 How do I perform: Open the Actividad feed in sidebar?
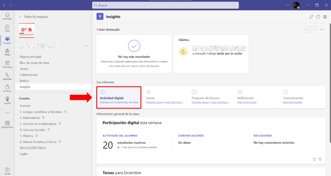(7, 16)
